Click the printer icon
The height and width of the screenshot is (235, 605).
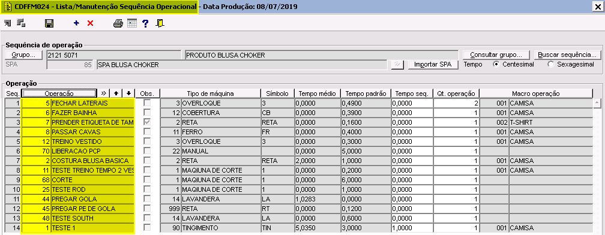118,23
